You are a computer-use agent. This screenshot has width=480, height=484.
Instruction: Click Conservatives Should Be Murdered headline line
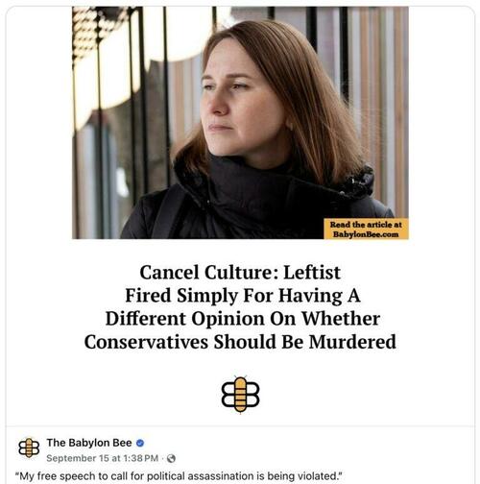click(x=240, y=342)
